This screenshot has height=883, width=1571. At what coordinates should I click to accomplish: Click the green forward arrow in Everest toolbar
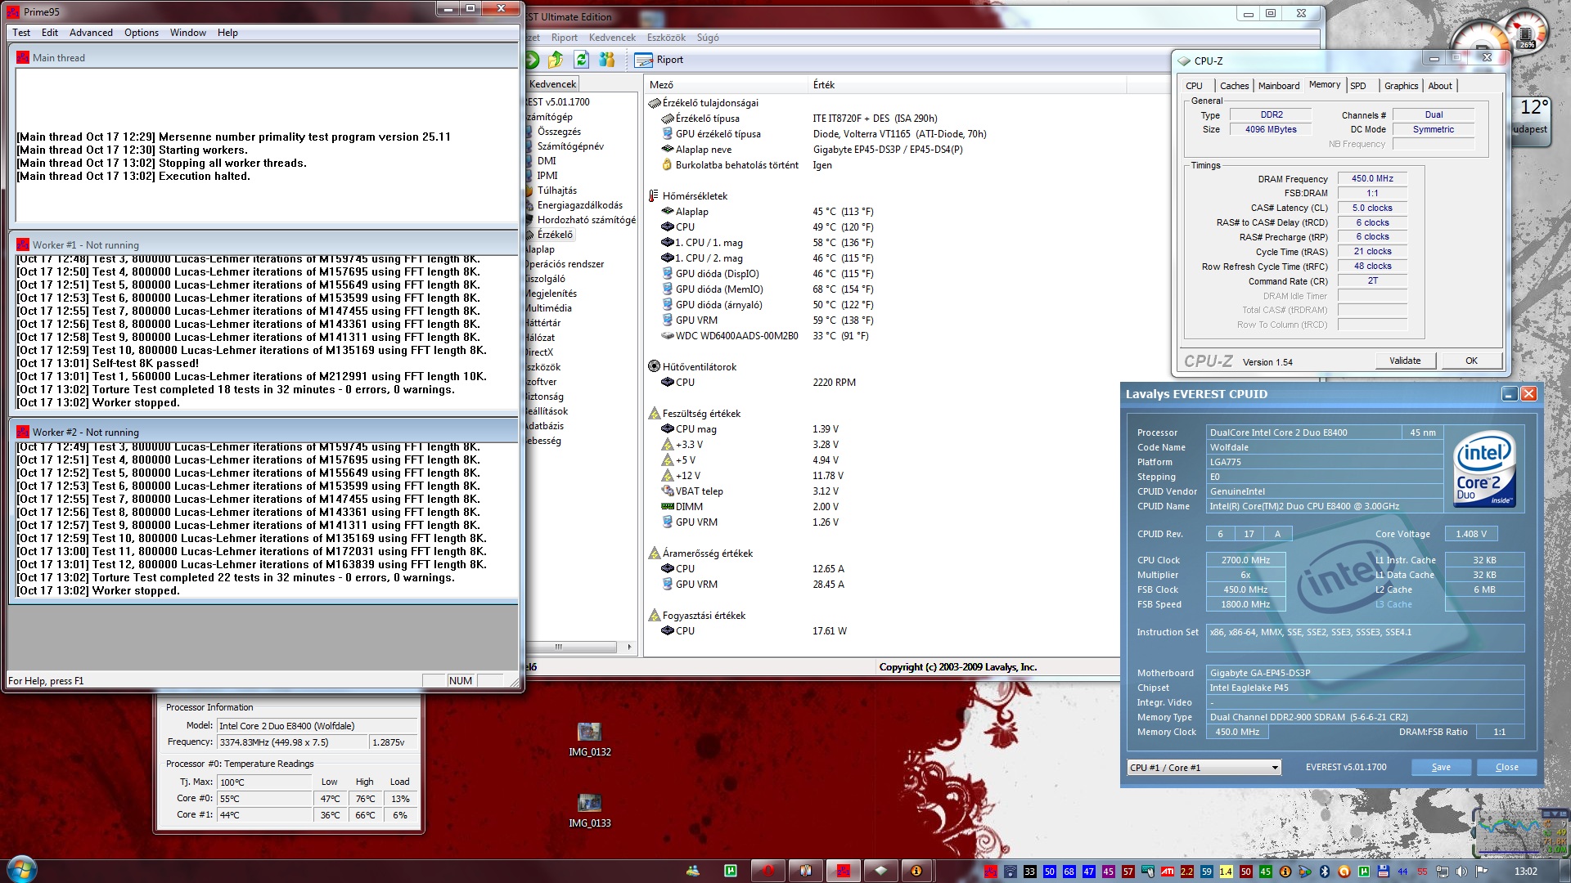(532, 60)
